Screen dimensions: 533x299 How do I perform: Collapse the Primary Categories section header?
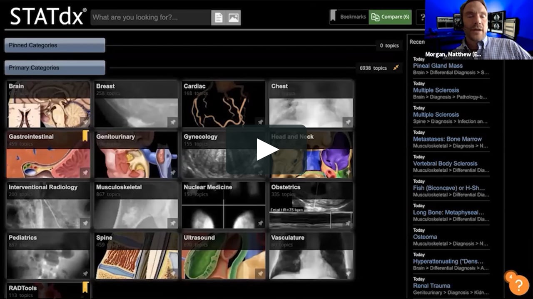click(55, 68)
